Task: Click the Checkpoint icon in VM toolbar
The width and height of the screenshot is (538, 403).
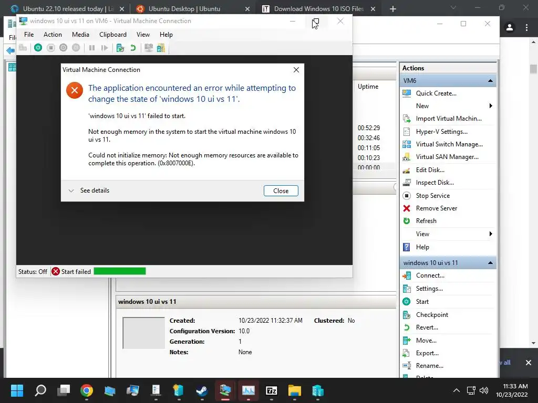Action: coord(120,48)
